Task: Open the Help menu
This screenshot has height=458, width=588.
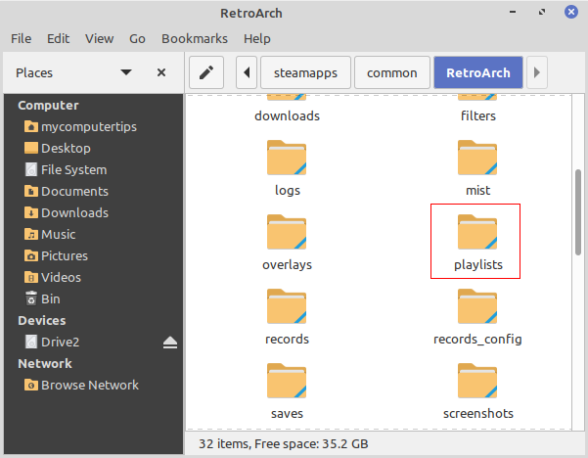Action: tap(257, 38)
